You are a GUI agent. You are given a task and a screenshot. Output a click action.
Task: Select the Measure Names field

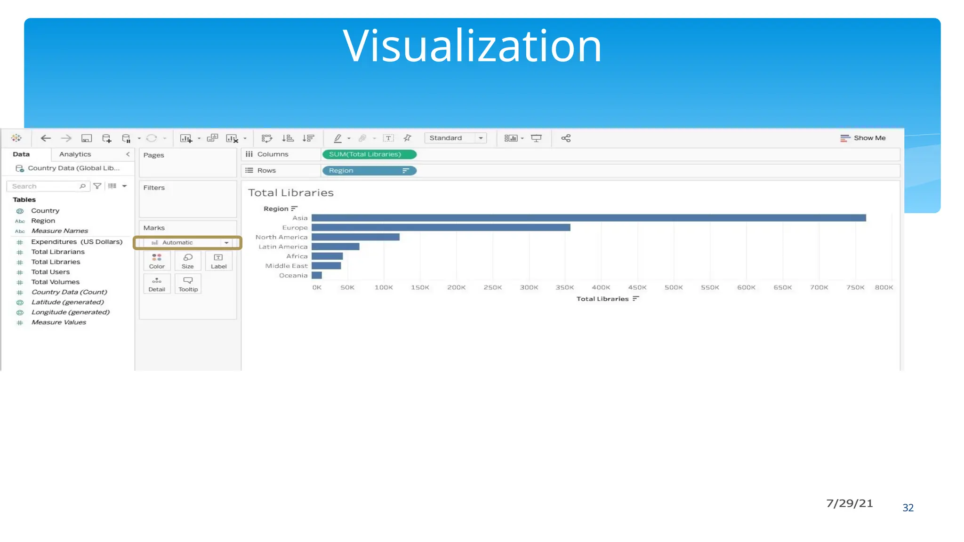[x=60, y=231]
